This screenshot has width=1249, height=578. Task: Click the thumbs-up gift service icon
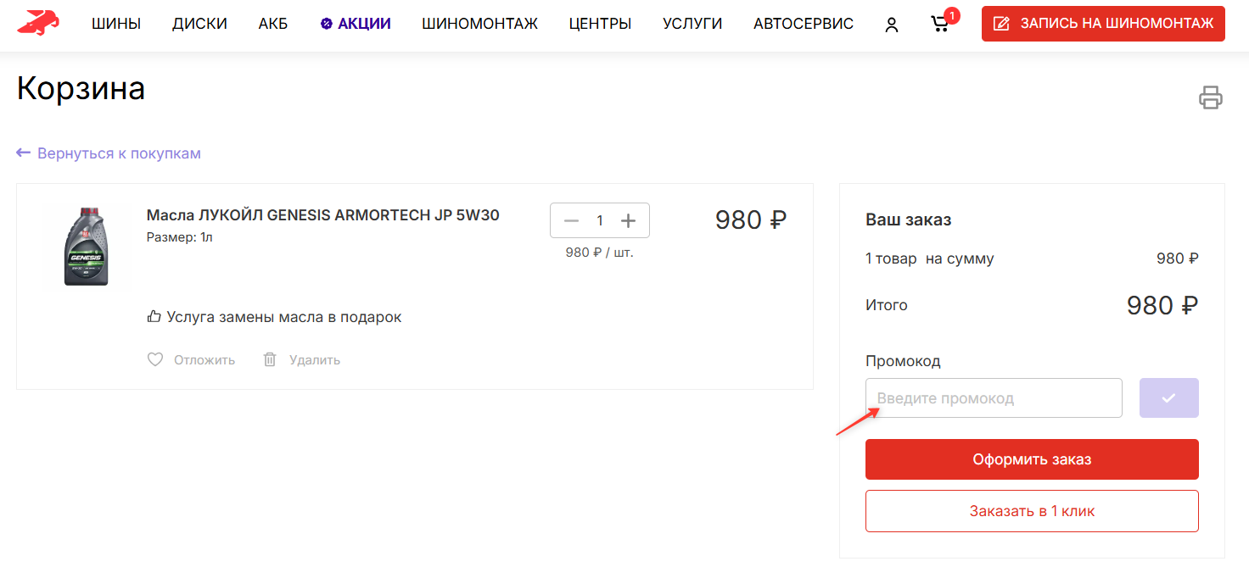[154, 315]
